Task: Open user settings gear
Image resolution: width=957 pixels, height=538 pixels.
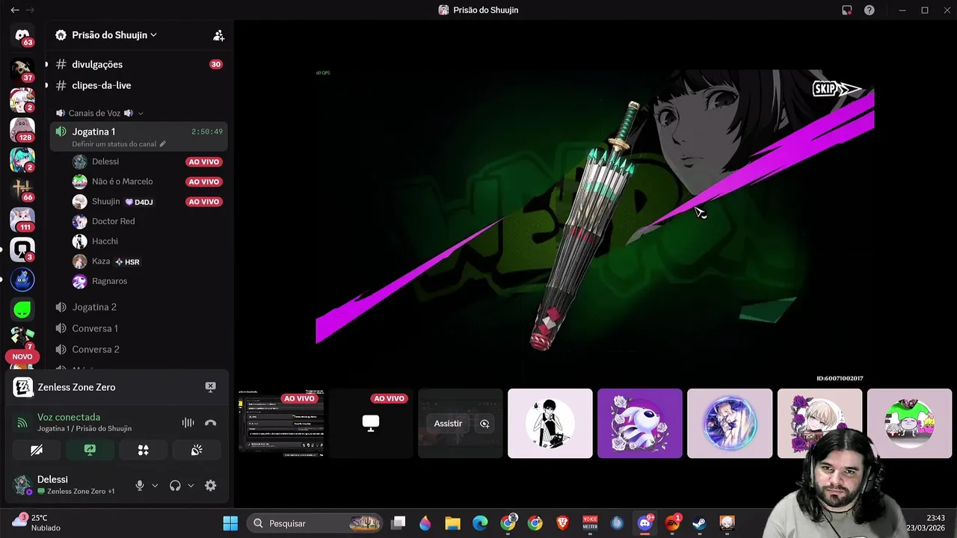Action: point(211,486)
